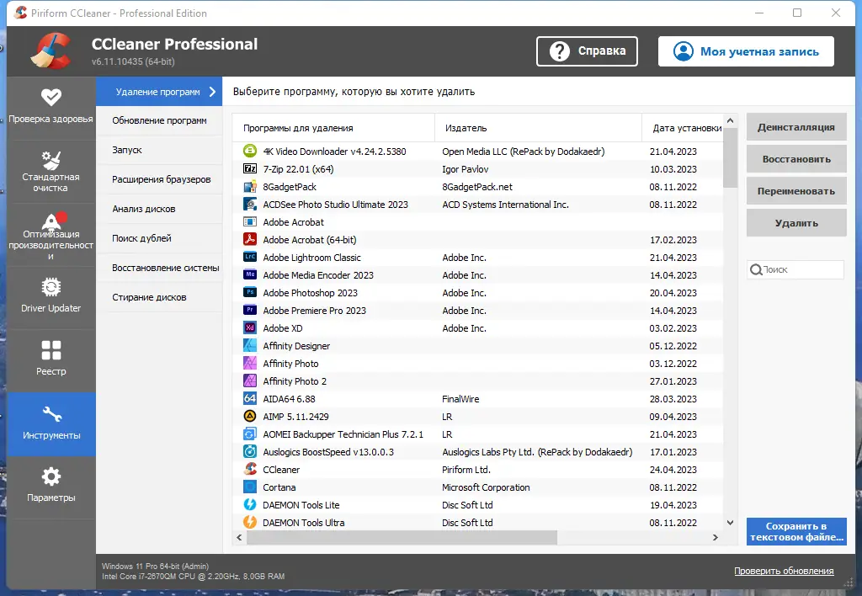The height and width of the screenshot is (596, 862).
Task: Select the Инструменты sidebar icon
Action: point(51,423)
